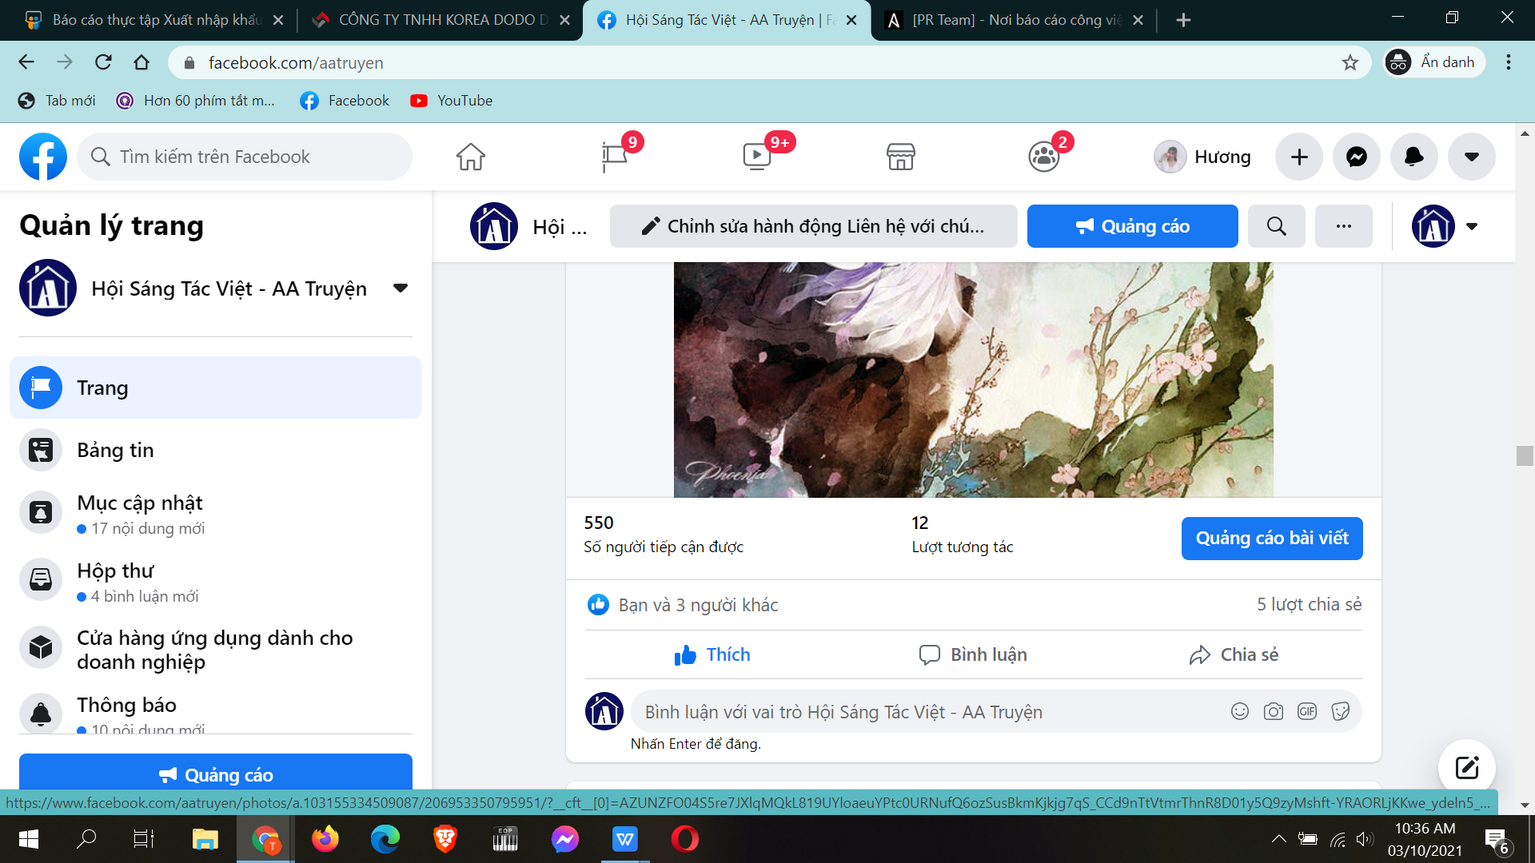
Task: Select Trang in the sidebar
Action: click(x=216, y=388)
